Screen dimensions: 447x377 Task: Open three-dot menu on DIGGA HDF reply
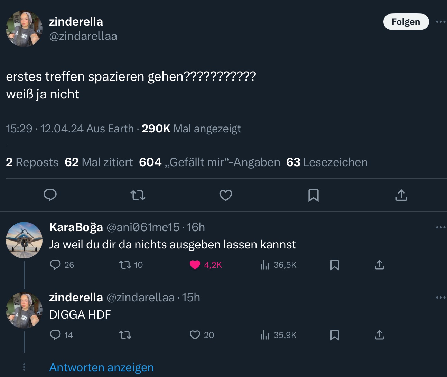[x=440, y=298]
